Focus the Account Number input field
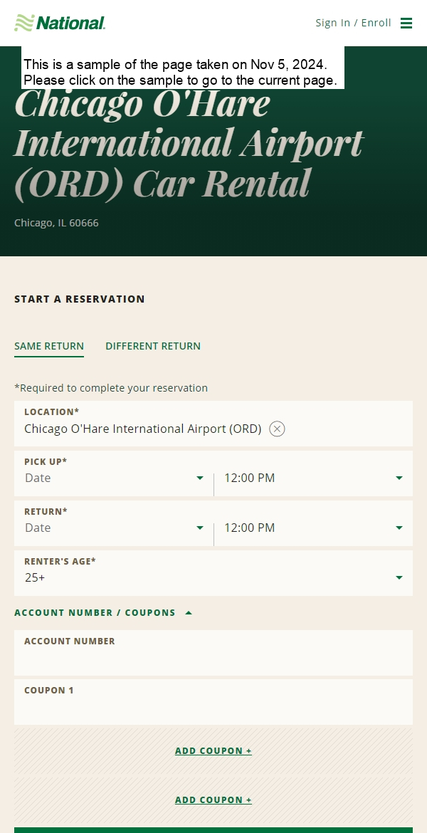The image size is (427, 833). point(213,653)
